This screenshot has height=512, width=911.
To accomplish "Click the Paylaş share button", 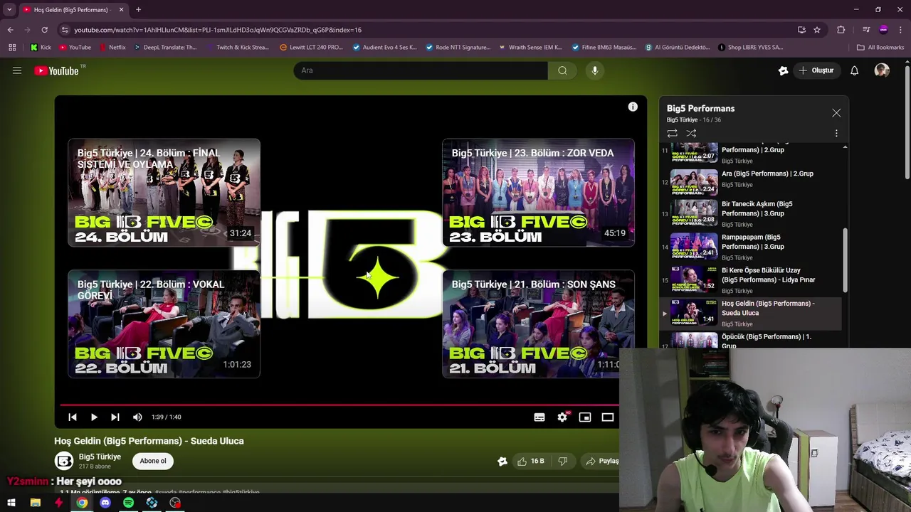I will 602,461.
